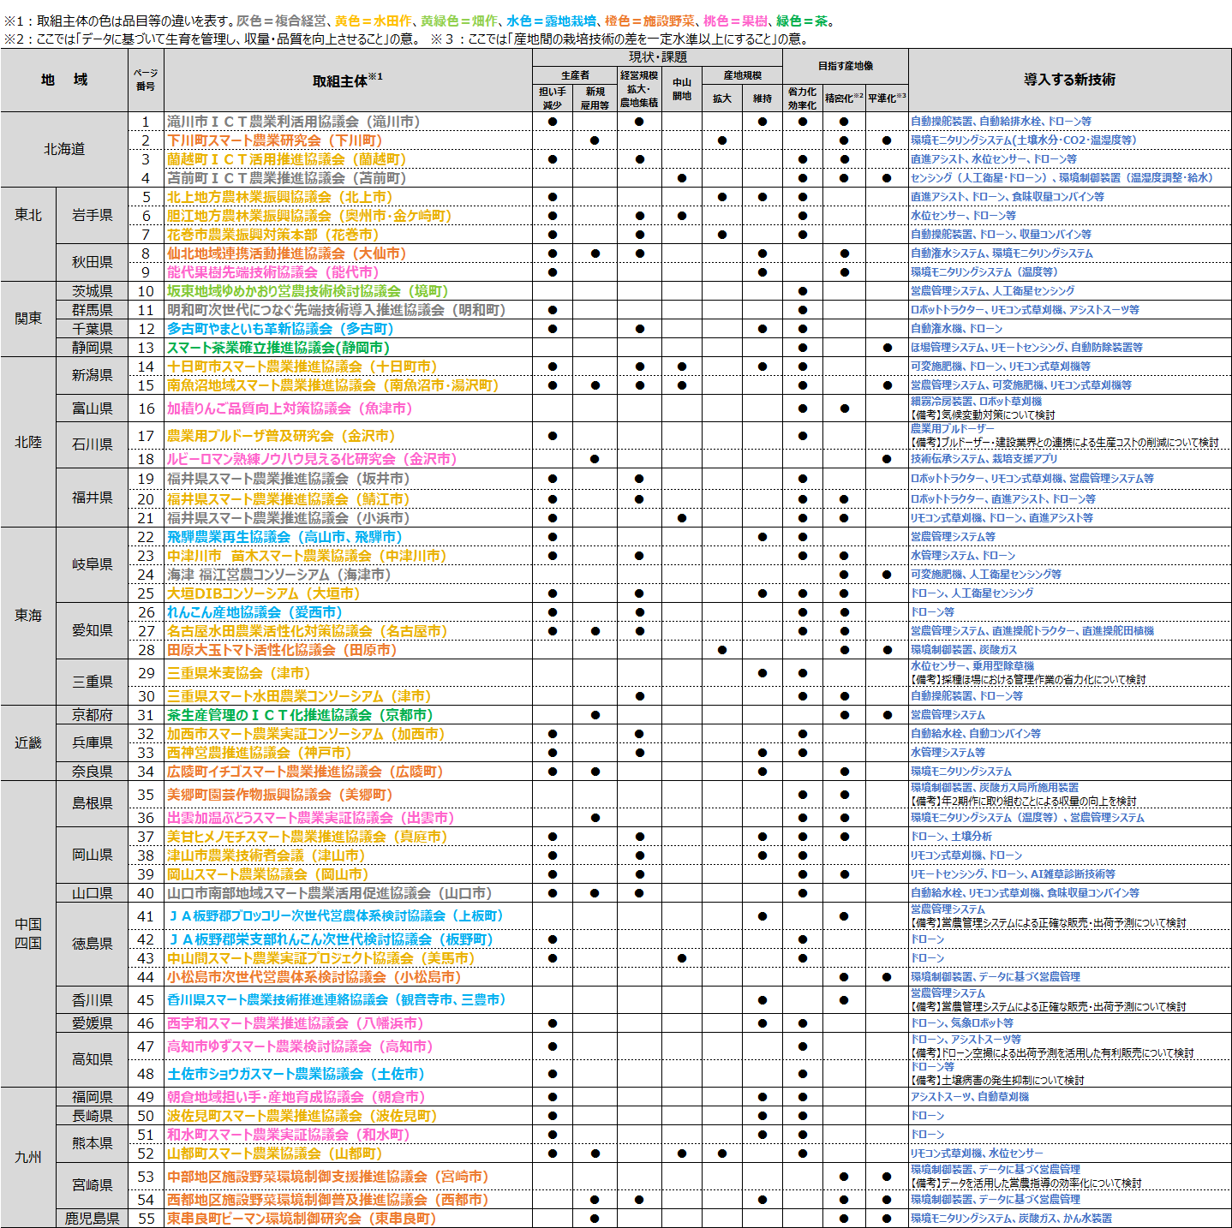
Task: Open 下川町スマート農業研究会（下川町） entry
Action: click(274, 140)
